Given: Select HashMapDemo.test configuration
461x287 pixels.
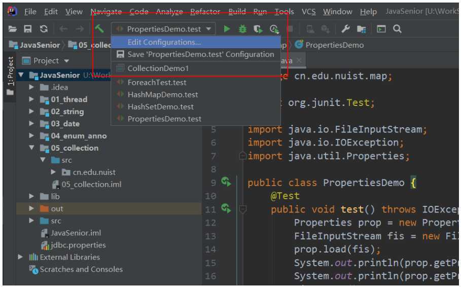Looking at the screenshot, I should [196, 94].
